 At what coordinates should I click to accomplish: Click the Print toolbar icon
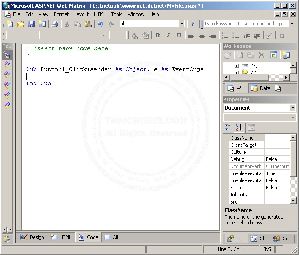(55, 24)
